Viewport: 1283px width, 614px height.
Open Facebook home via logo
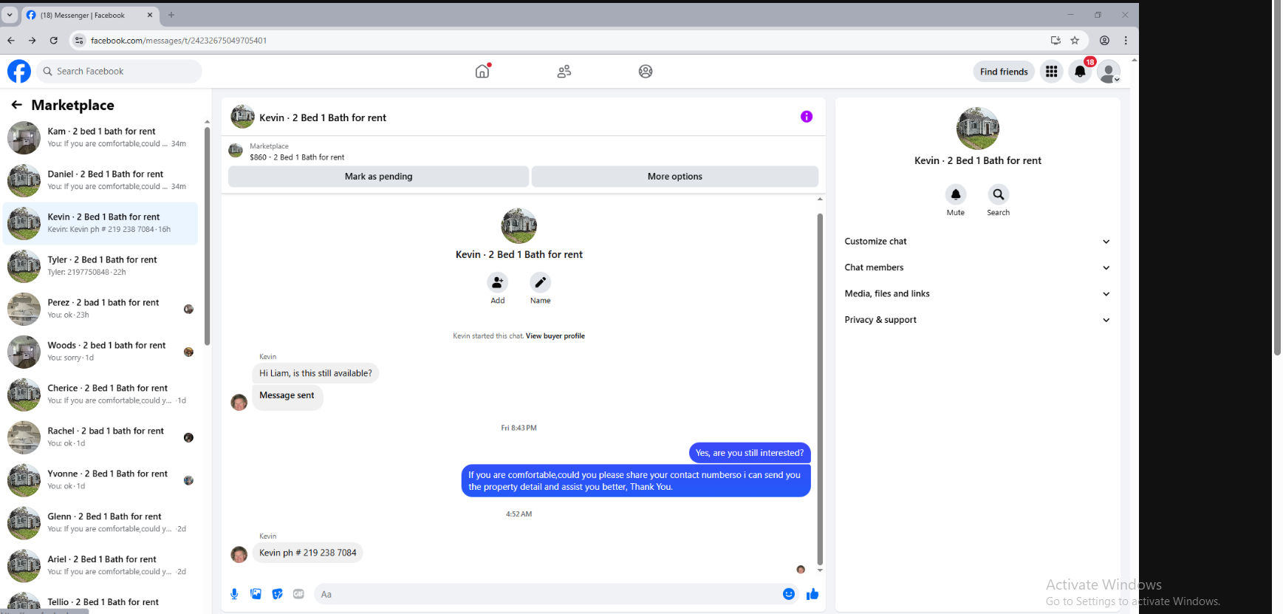pyautogui.click(x=19, y=71)
